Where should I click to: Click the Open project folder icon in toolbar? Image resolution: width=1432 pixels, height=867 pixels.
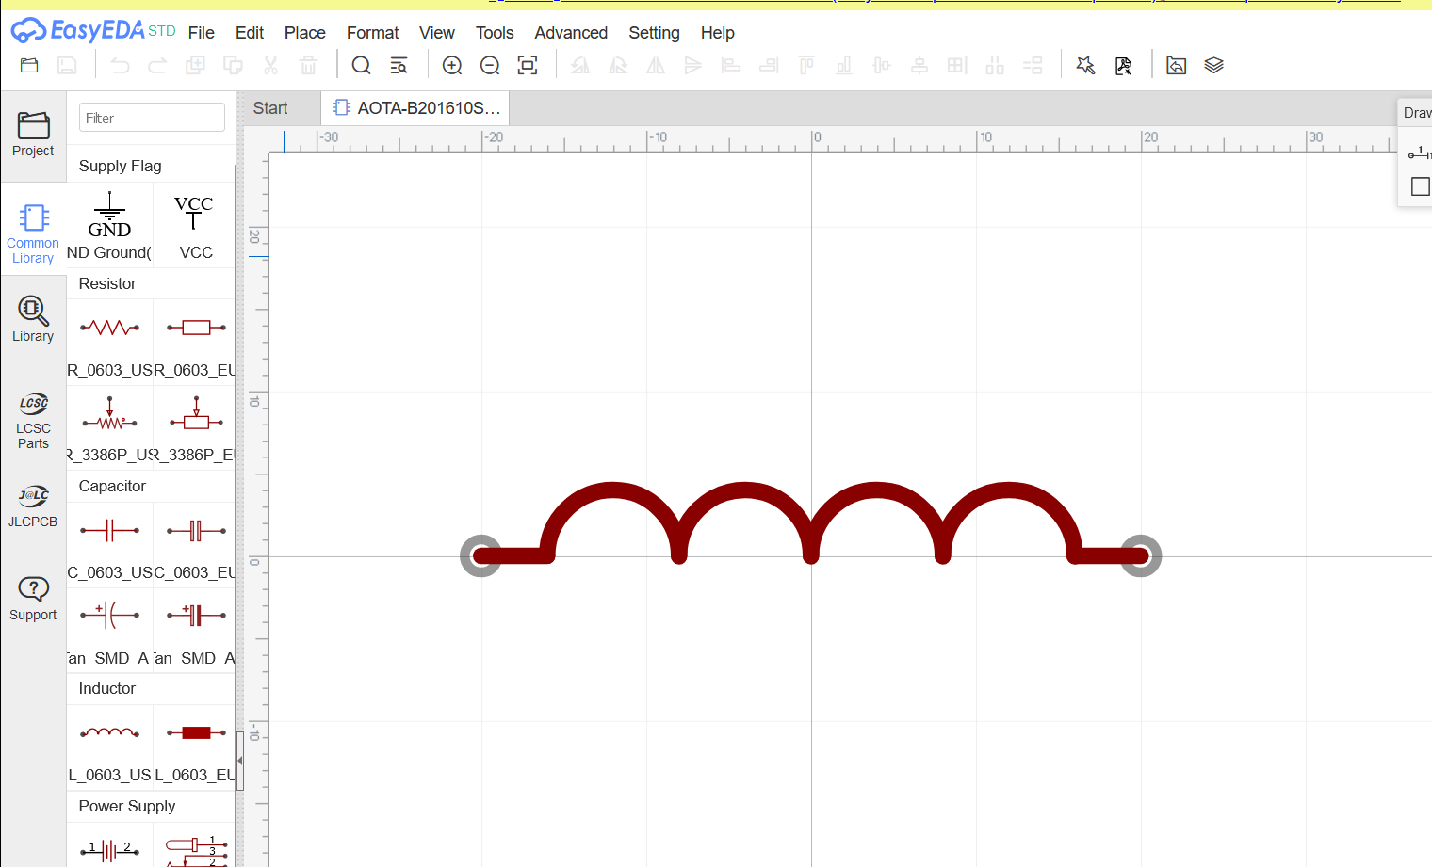(29, 66)
